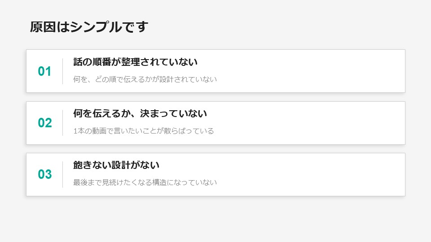Click the heading 飽きない設計がない
The height and width of the screenshot is (242, 431).
coord(116,165)
